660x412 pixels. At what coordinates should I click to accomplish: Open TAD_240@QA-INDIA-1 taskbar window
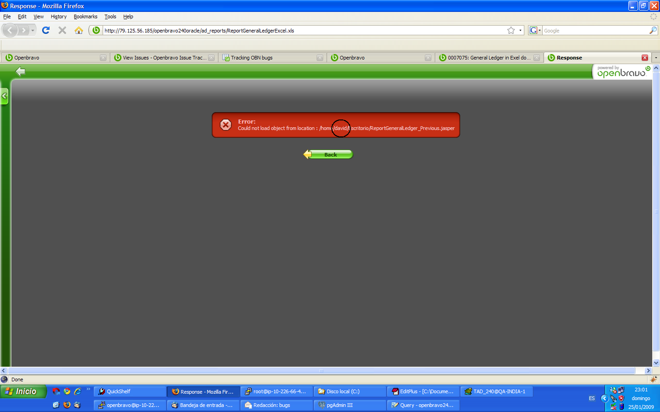click(x=497, y=391)
